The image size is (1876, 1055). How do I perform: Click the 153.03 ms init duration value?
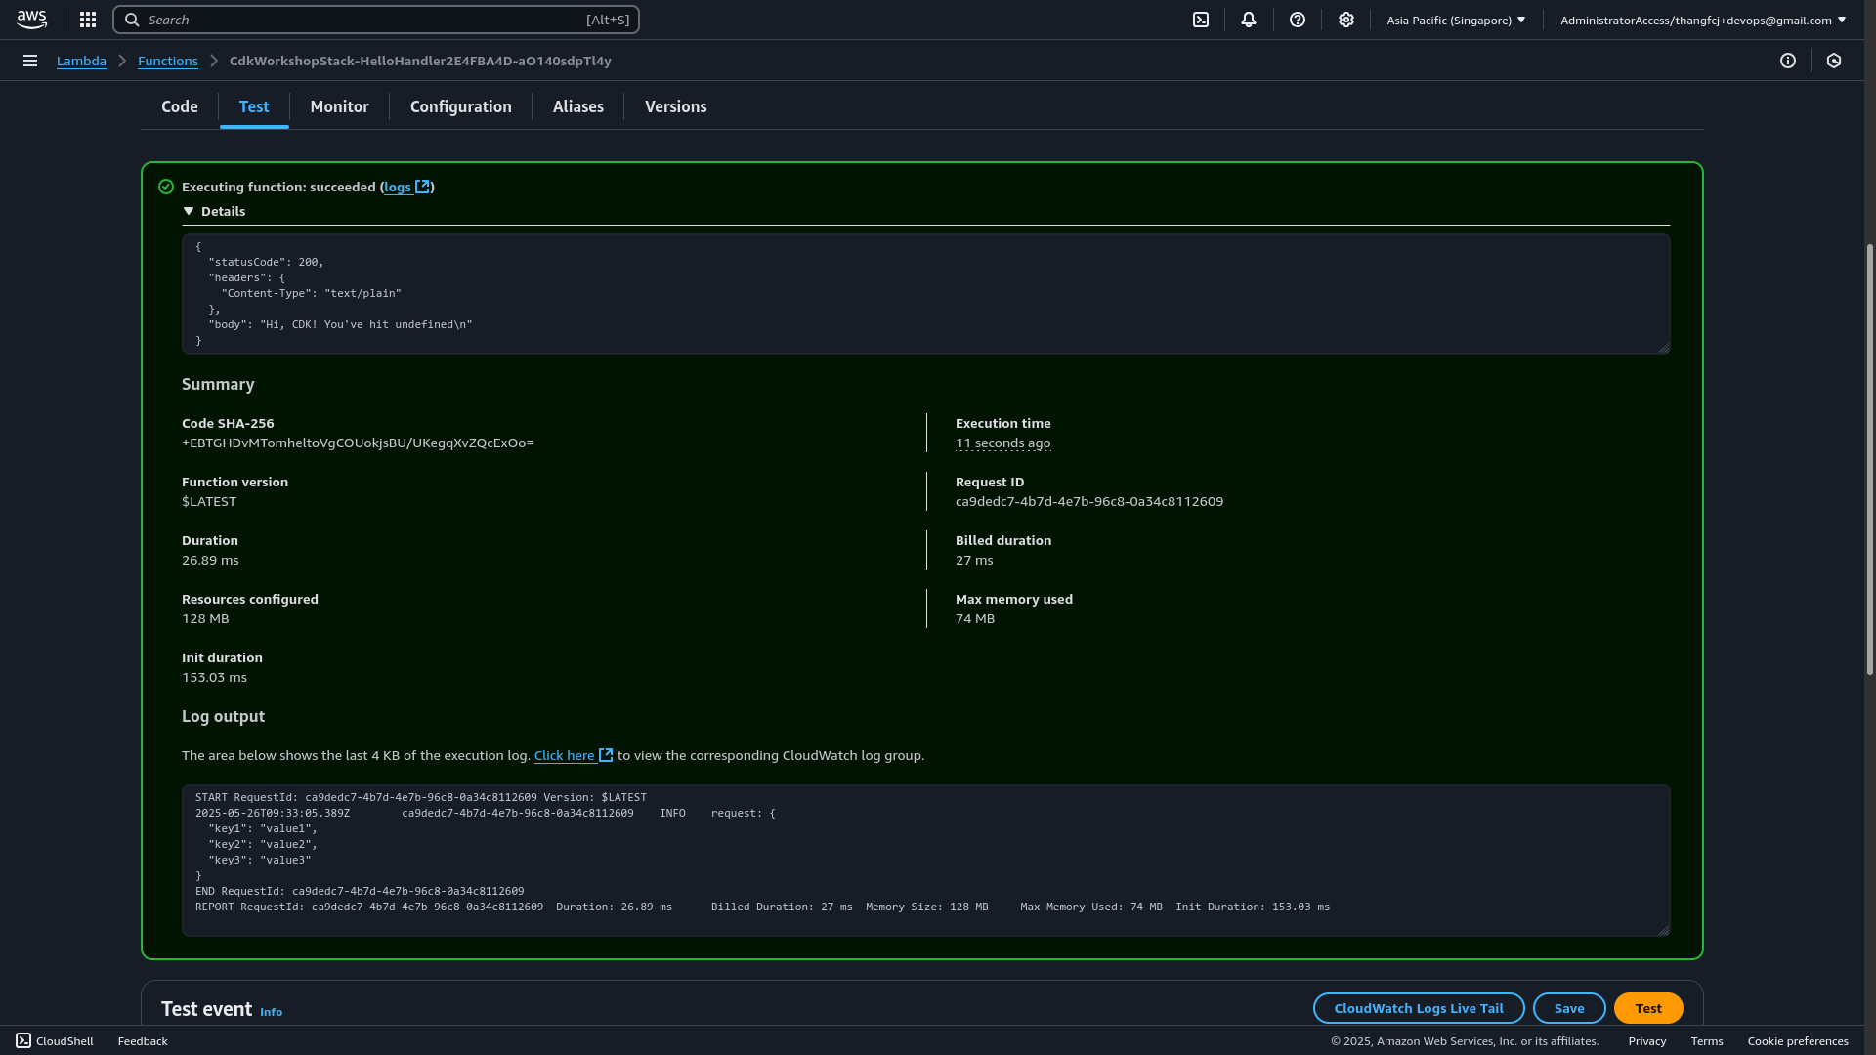(x=214, y=677)
